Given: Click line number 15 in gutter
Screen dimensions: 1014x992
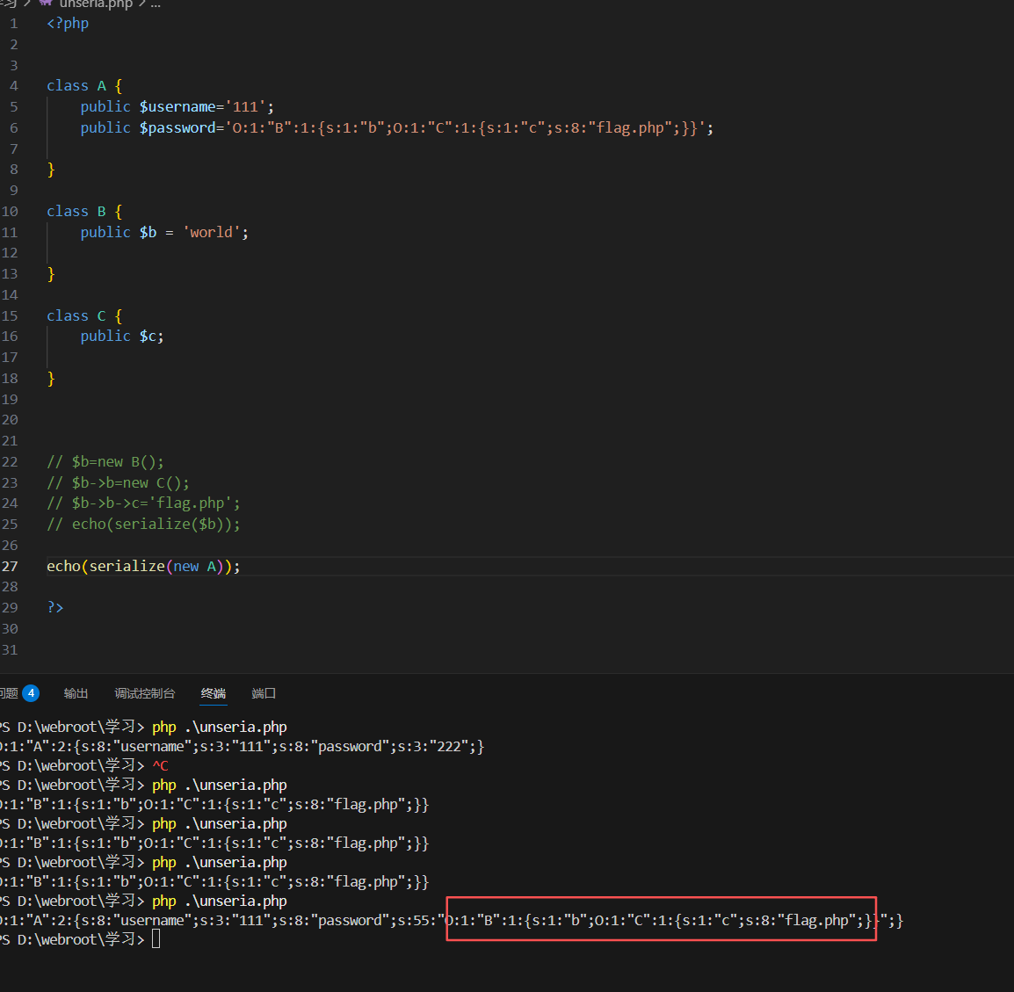Looking at the screenshot, I should click(10, 316).
